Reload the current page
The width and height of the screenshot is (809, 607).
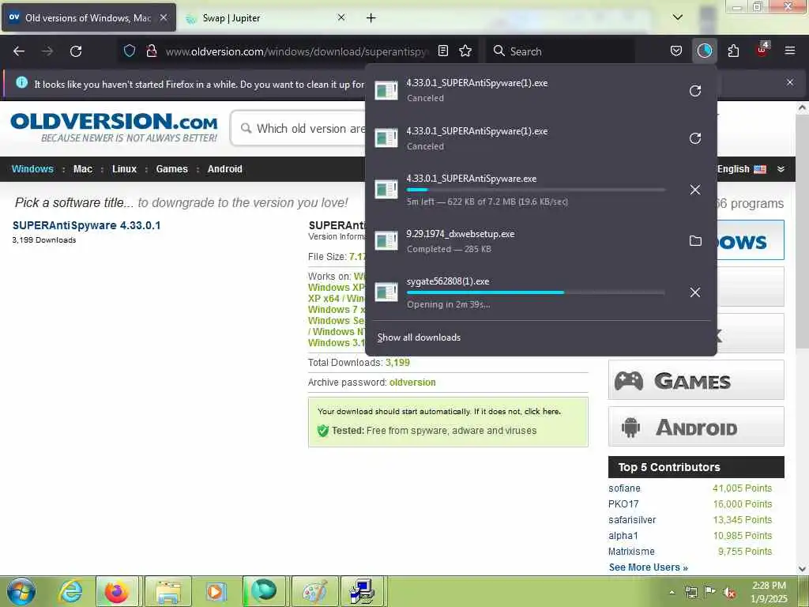coord(76,51)
